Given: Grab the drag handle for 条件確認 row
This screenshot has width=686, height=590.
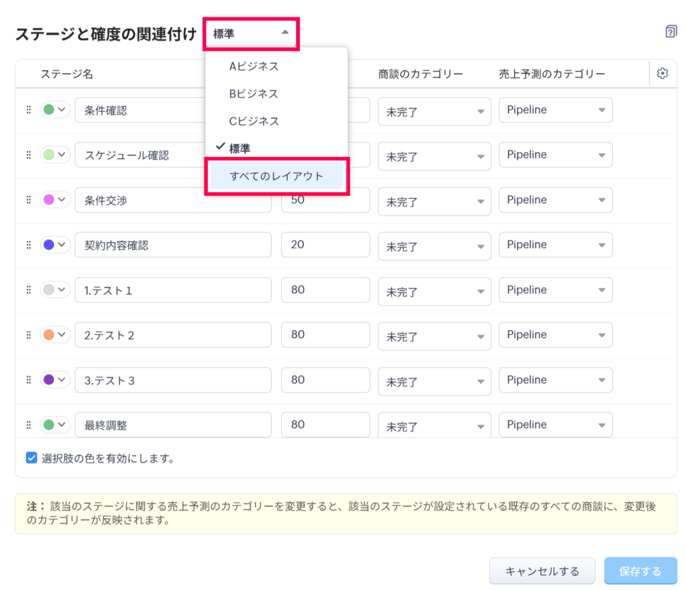Looking at the screenshot, I should tap(28, 110).
